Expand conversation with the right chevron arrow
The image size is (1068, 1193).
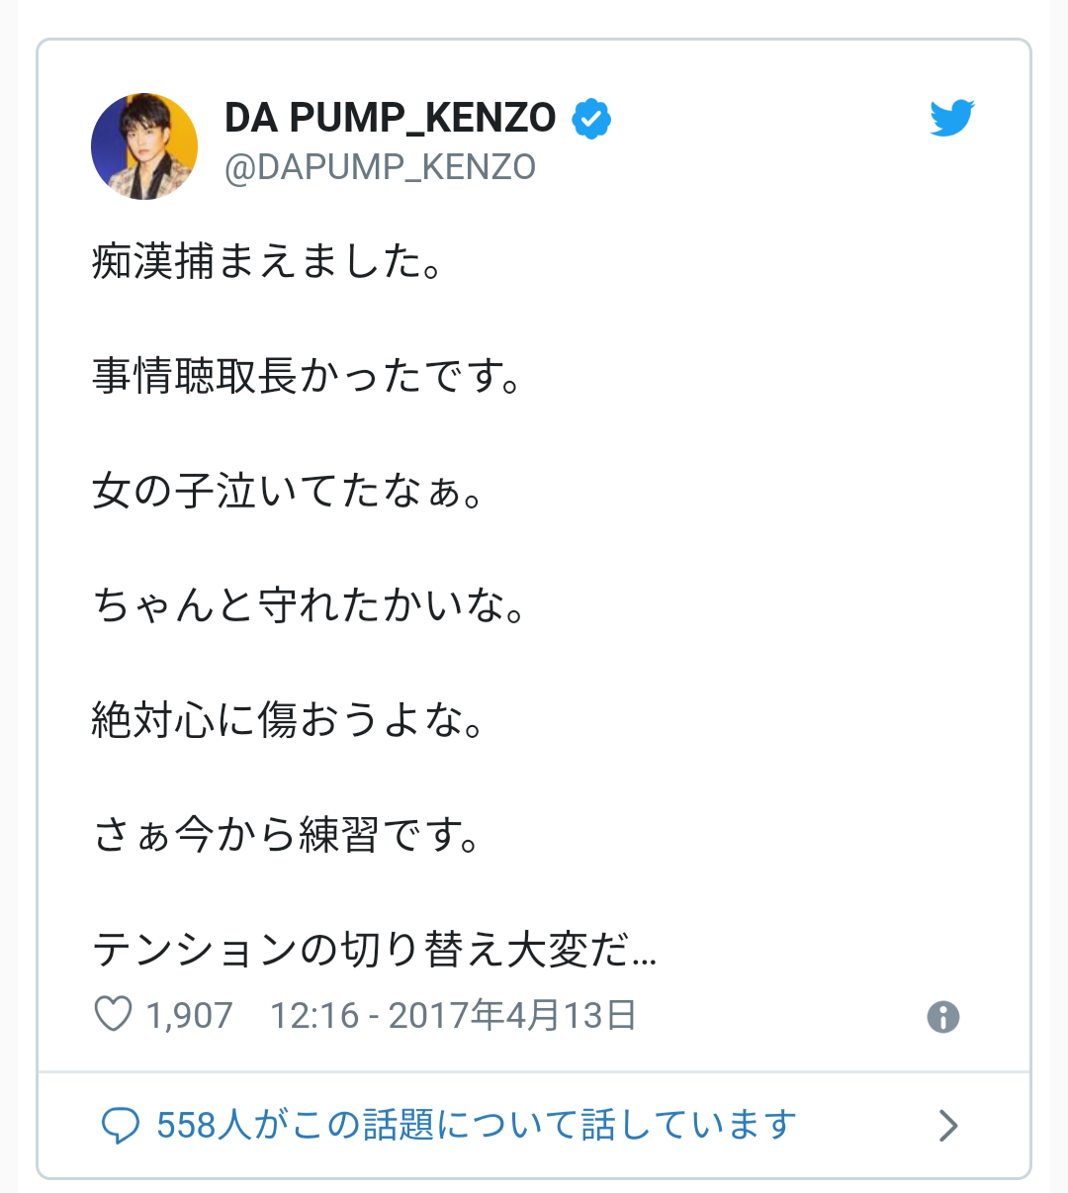click(948, 1126)
